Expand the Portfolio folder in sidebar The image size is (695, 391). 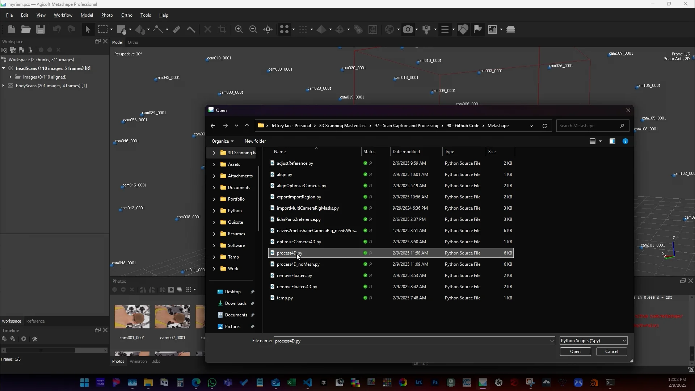214,199
